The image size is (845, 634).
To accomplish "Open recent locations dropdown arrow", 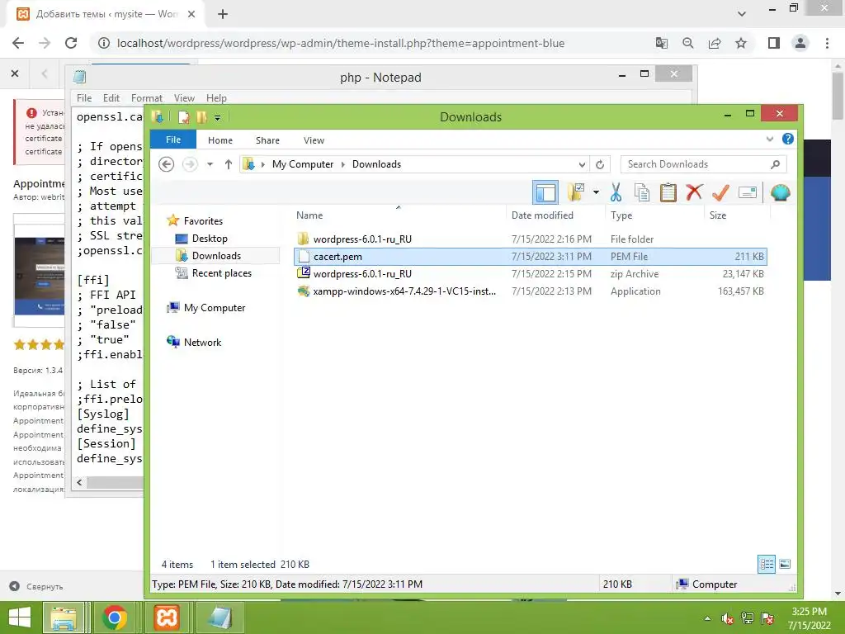I will click(210, 164).
